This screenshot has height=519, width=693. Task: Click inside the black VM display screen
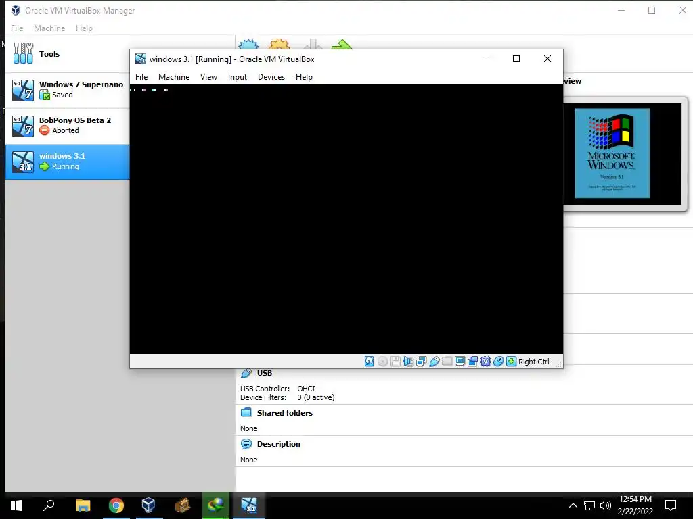(346, 219)
